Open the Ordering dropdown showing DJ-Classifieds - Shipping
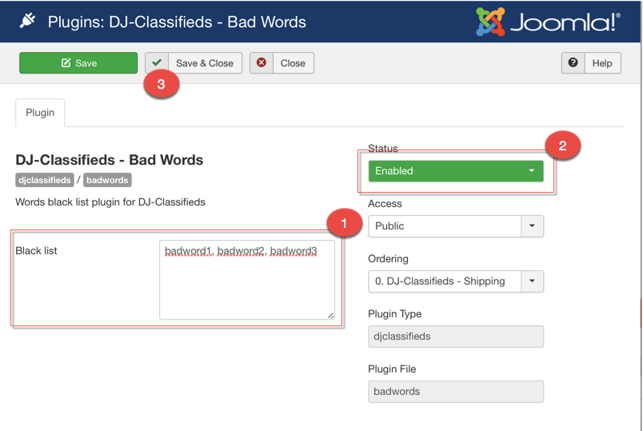 [x=456, y=281]
